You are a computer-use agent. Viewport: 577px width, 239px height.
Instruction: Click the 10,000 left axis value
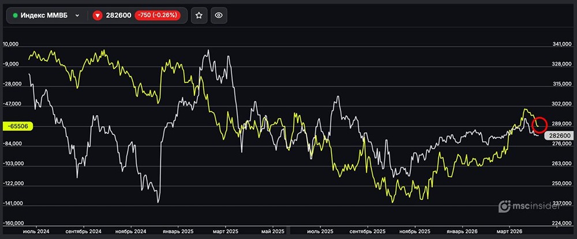point(12,44)
